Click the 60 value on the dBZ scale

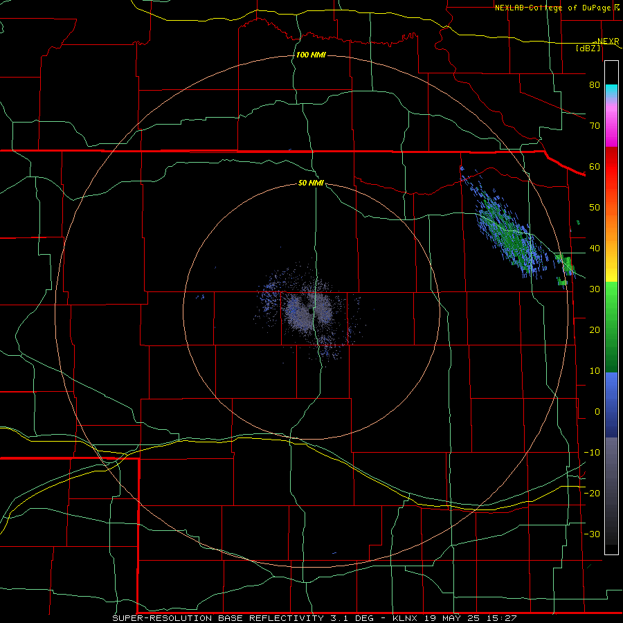(595, 166)
